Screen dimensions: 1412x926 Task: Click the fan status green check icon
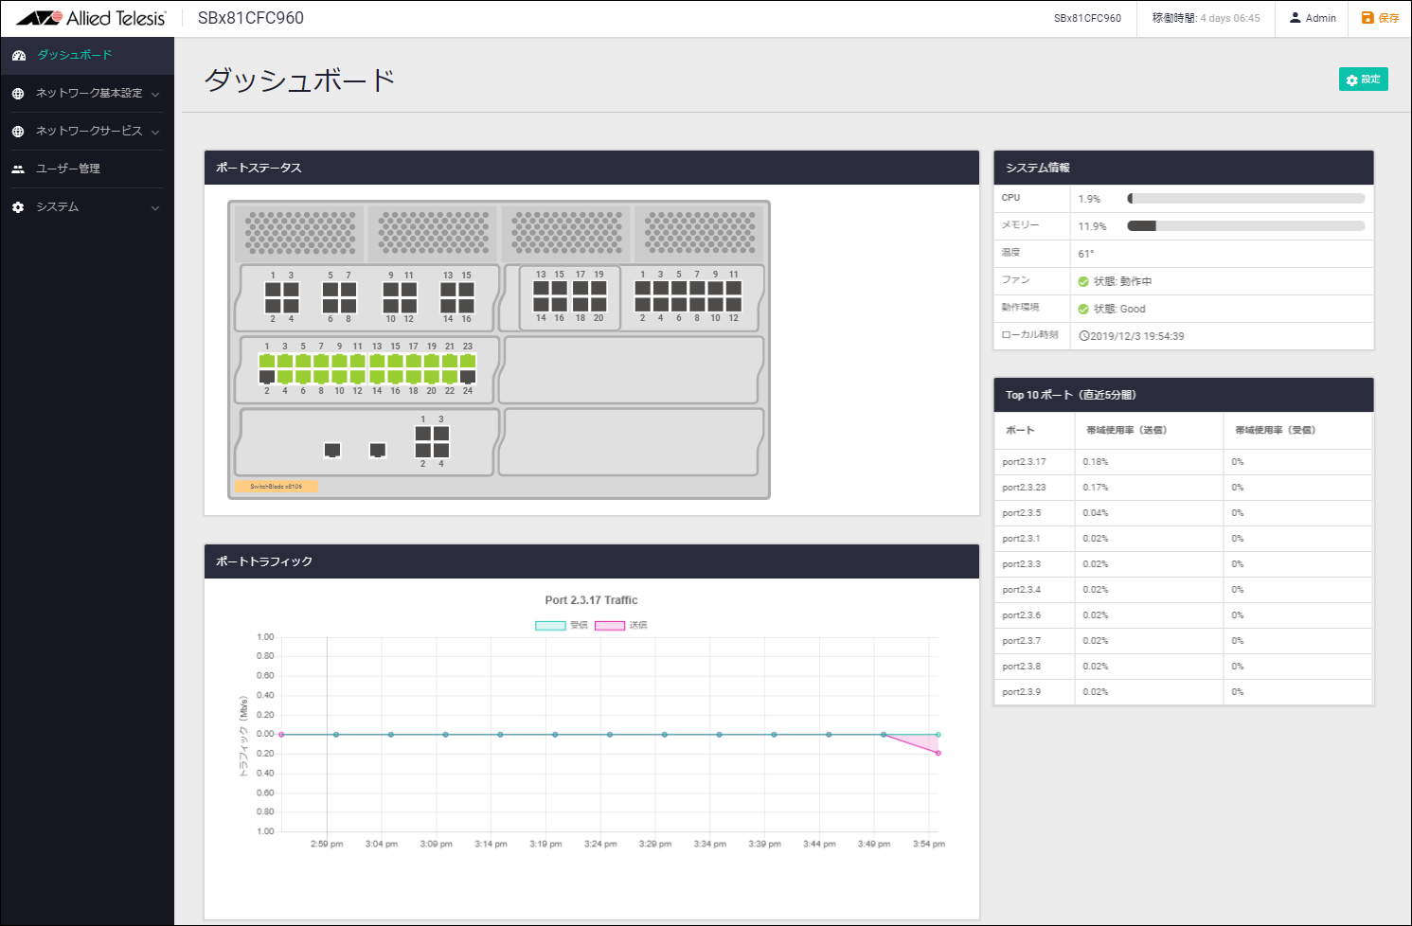[1083, 282]
